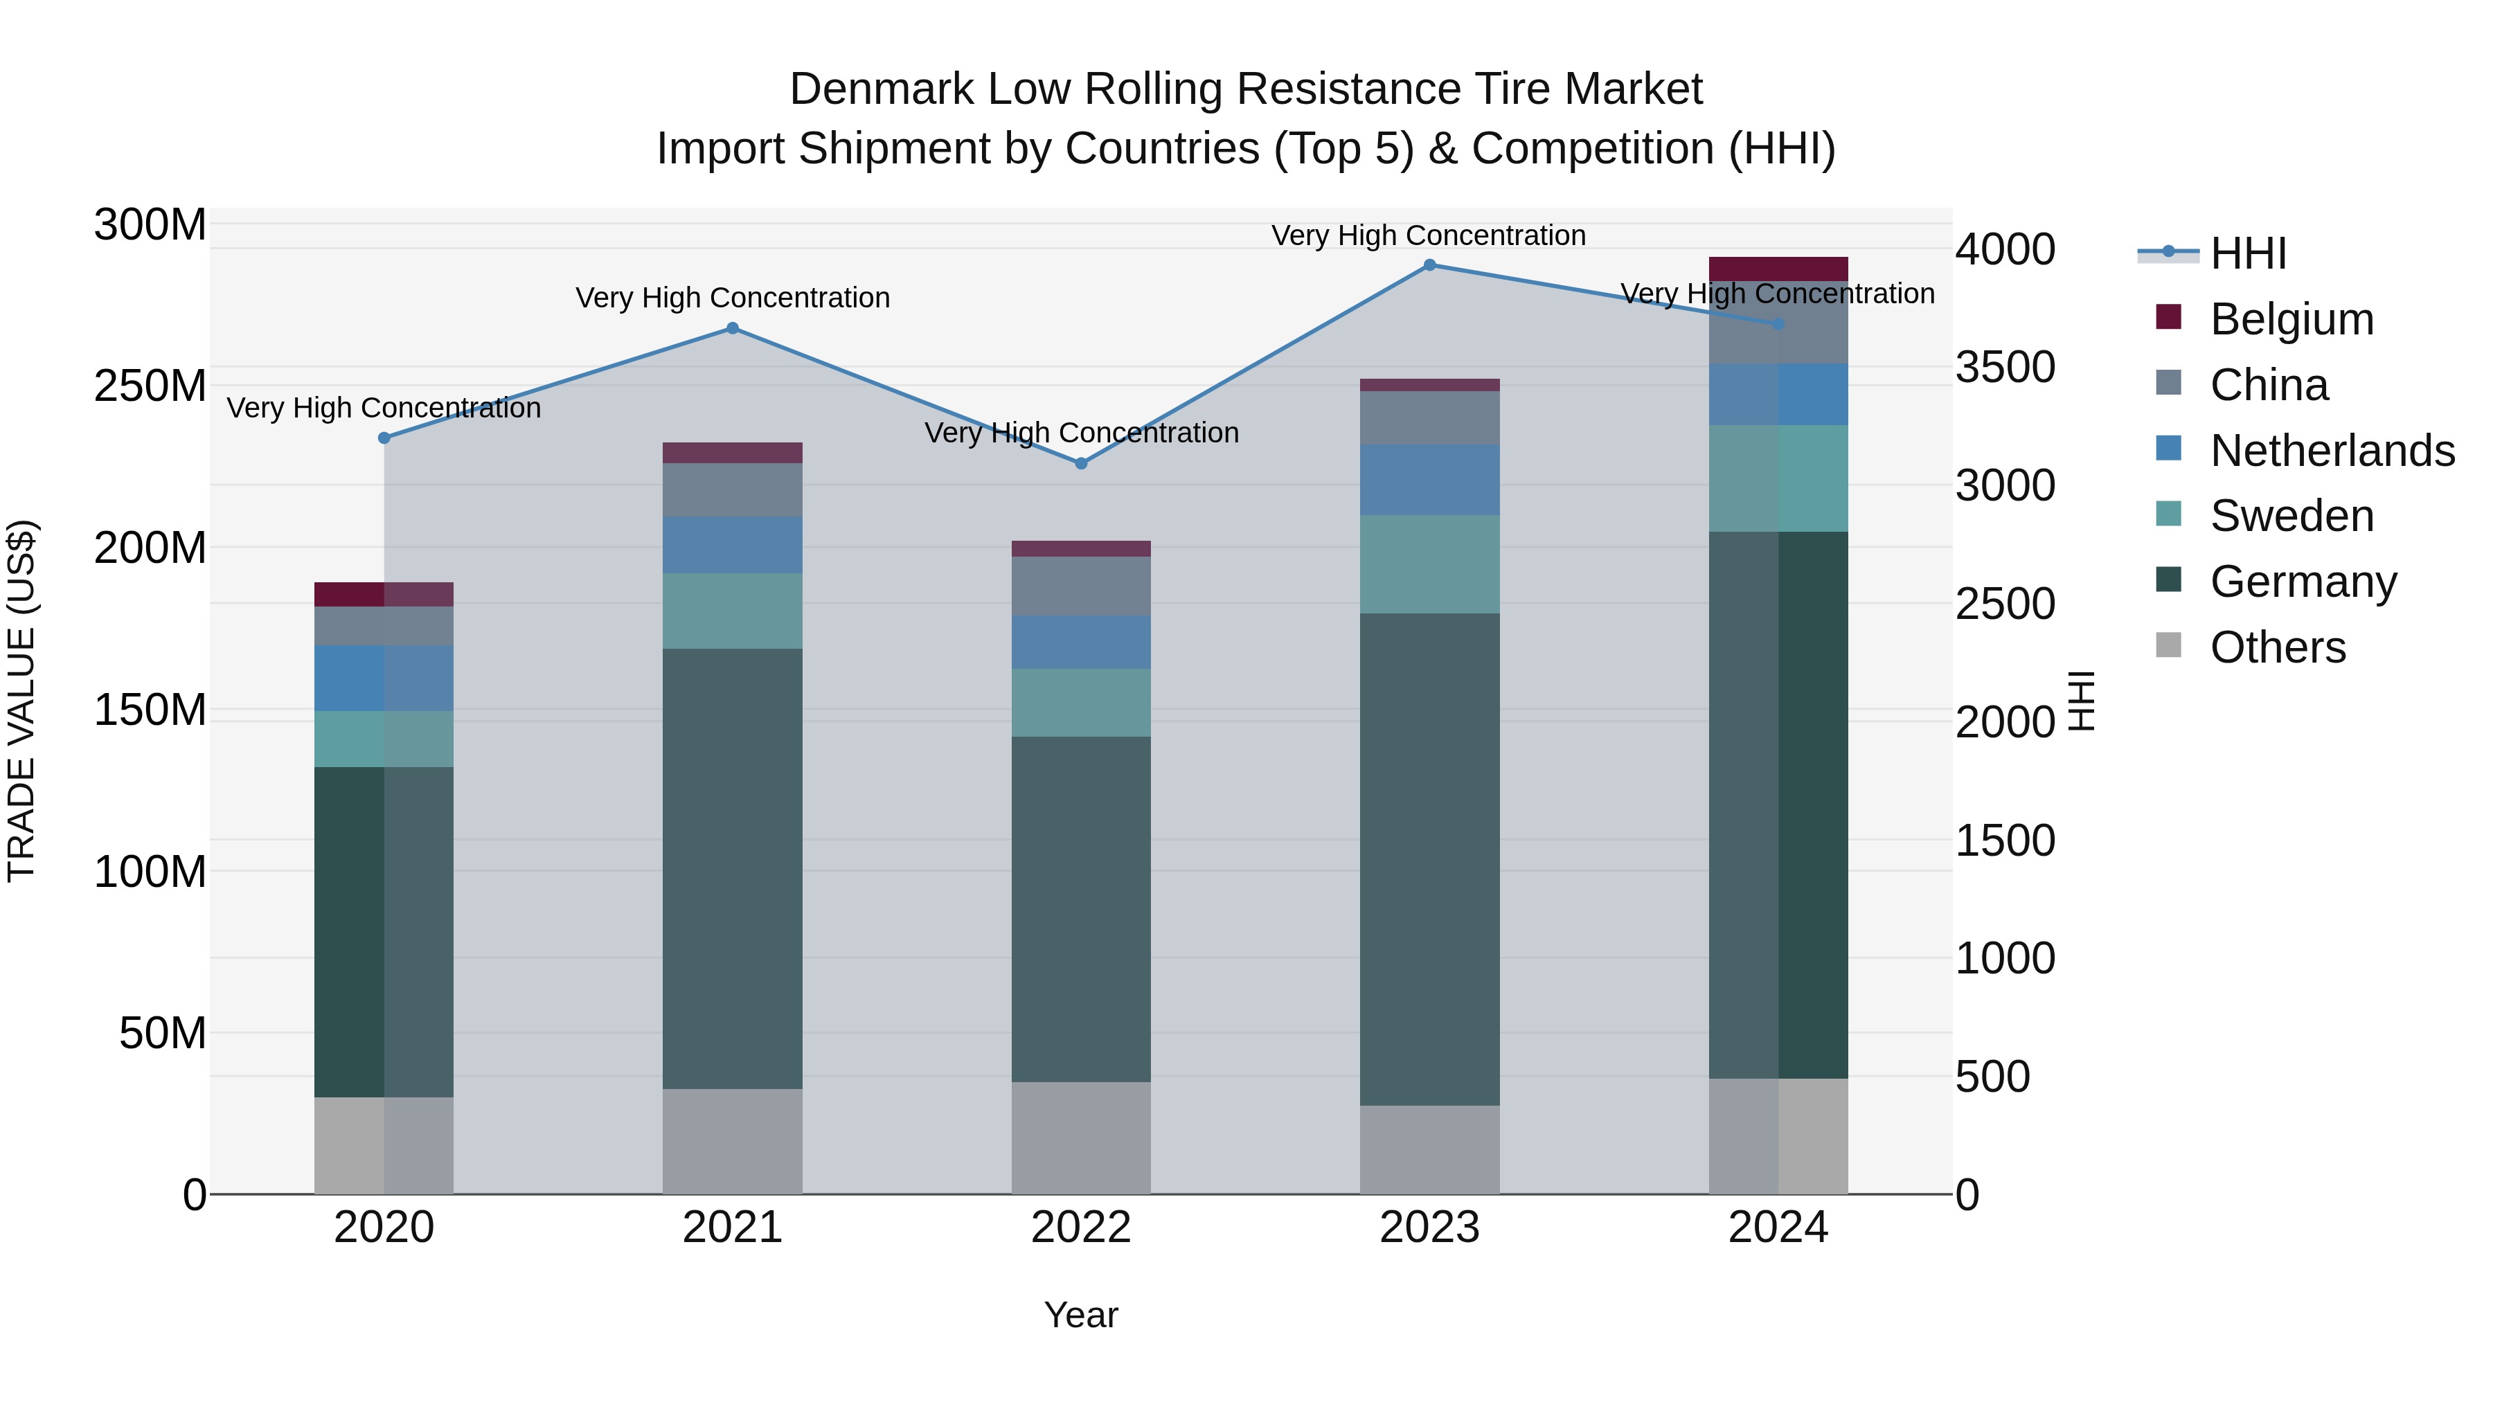The image size is (2493, 1402).
Task: Click the TRADE VALUE (US$) axis title
Action: pos(21,701)
